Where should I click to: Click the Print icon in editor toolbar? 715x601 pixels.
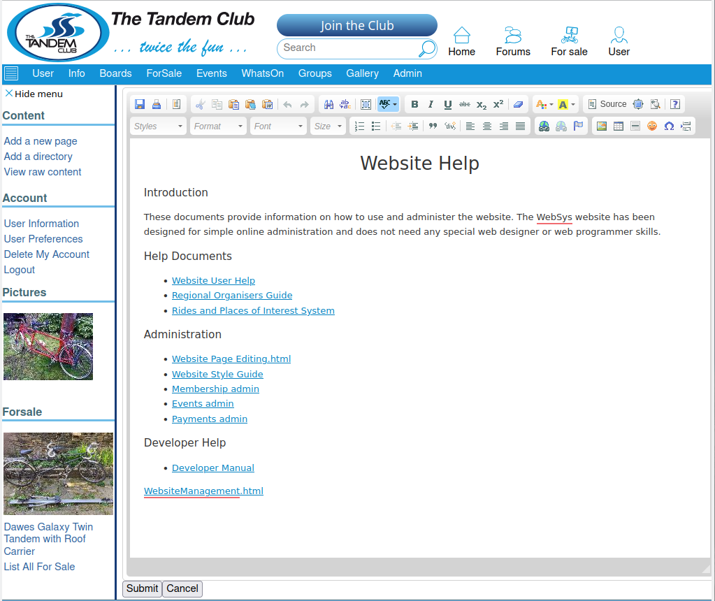pyautogui.click(x=157, y=104)
